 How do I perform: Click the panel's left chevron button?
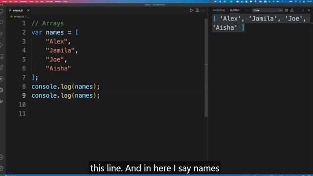(x=303, y=10)
